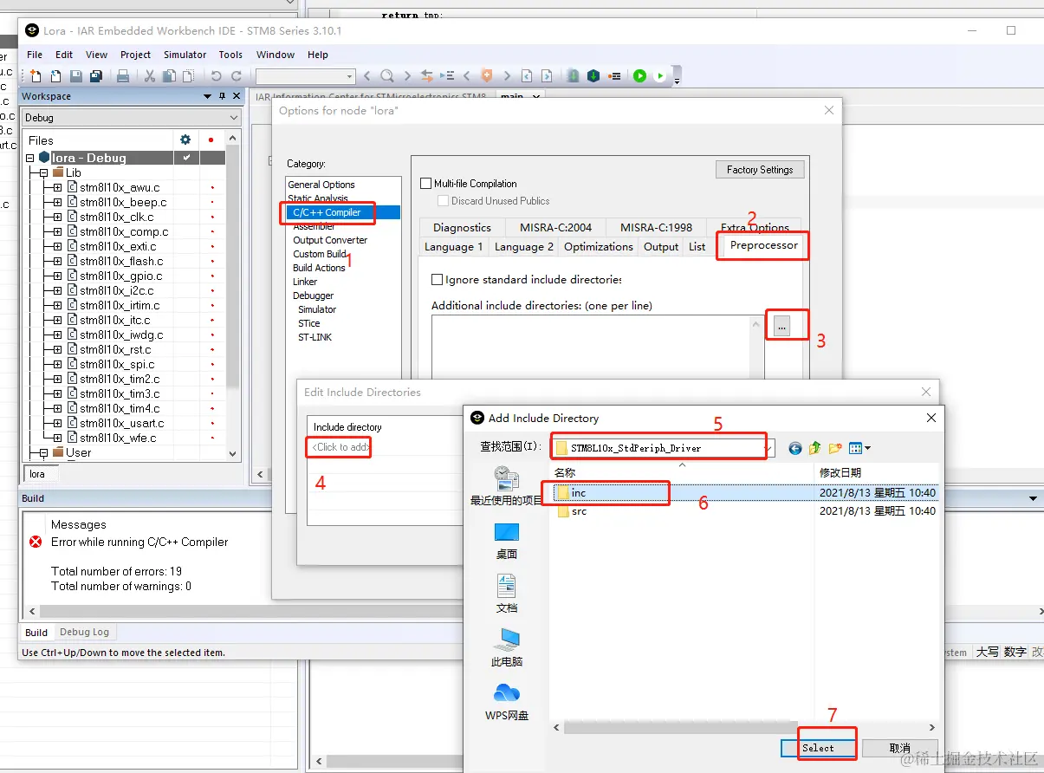Click the create new folder icon

(x=835, y=448)
